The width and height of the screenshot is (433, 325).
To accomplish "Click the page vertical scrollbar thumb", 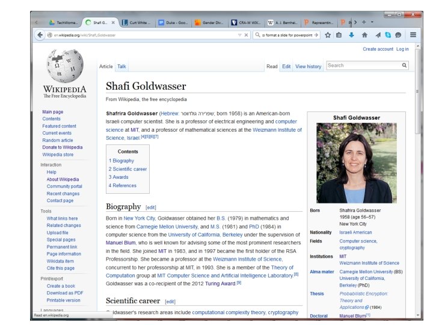I will 417,91.
